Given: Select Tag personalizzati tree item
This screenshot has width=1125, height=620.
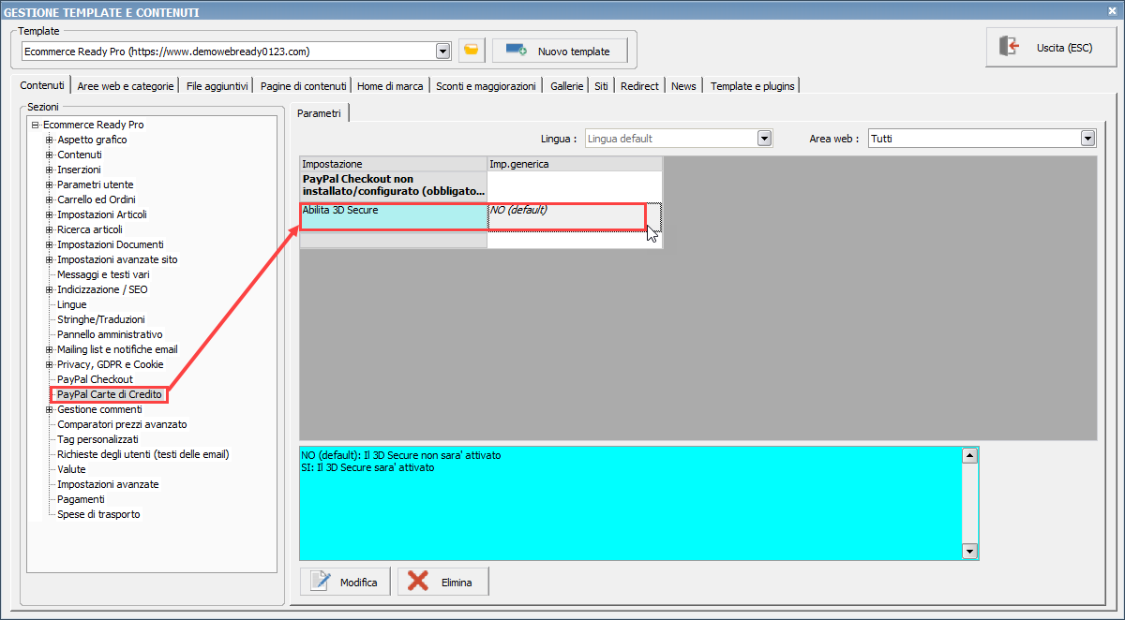Looking at the screenshot, I should 97,439.
